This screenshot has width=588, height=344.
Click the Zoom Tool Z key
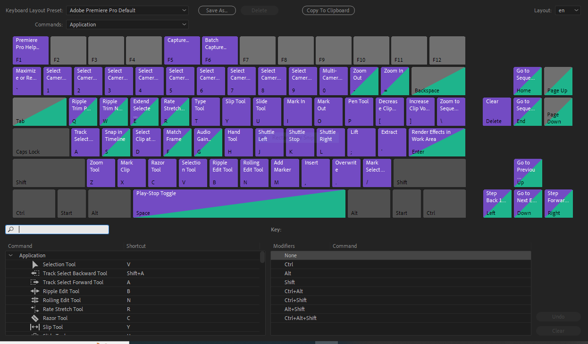pyautogui.click(x=101, y=173)
